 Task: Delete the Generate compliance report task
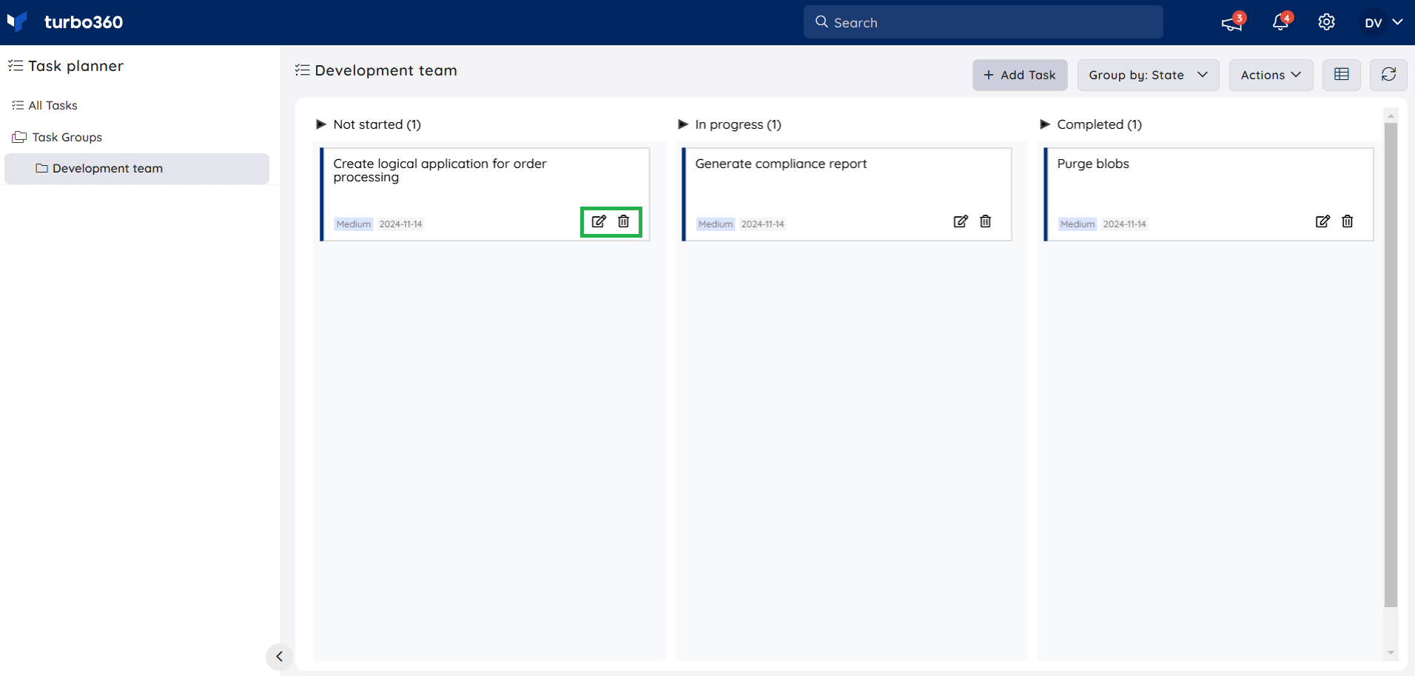tap(986, 221)
